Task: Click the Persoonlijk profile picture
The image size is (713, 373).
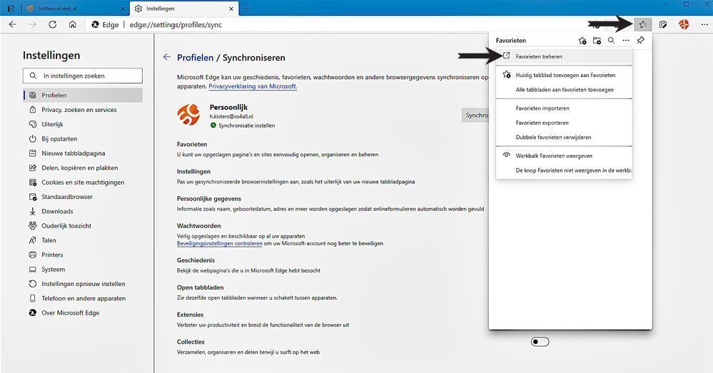Action: pos(188,116)
